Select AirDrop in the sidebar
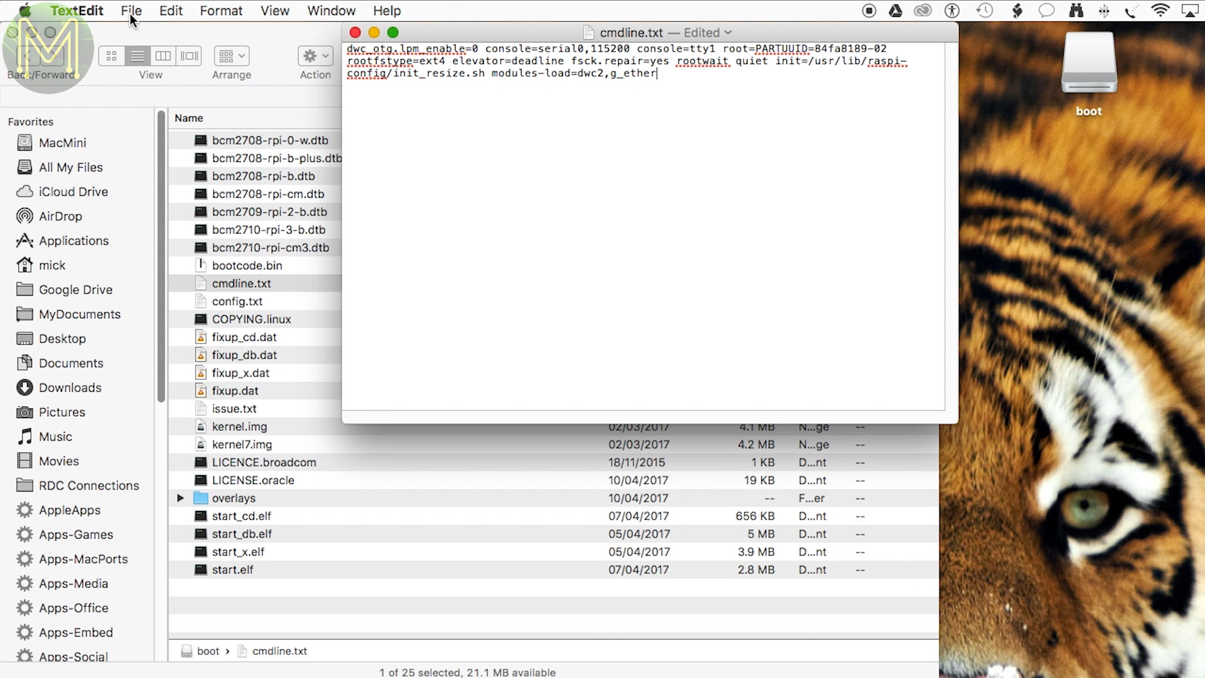The image size is (1205, 678). click(x=60, y=216)
